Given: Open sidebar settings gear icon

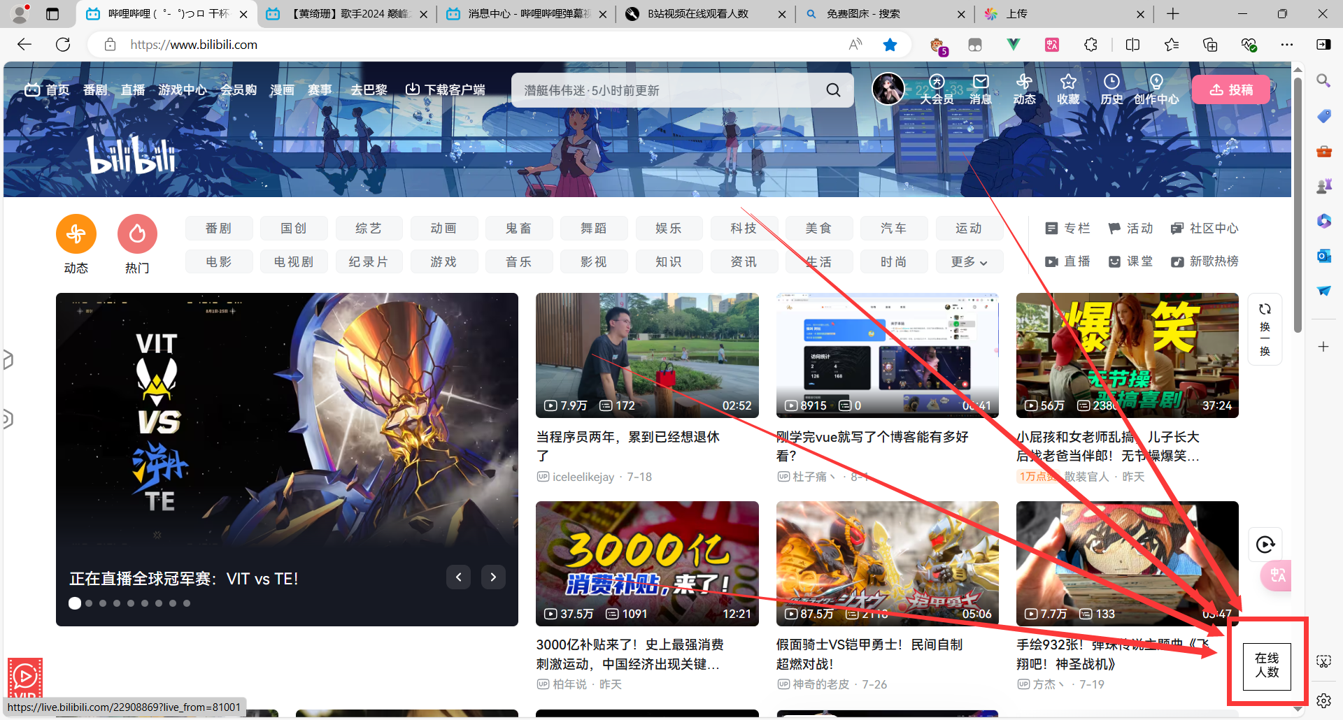Looking at the screenshot, I should [x=1323, y=700].
